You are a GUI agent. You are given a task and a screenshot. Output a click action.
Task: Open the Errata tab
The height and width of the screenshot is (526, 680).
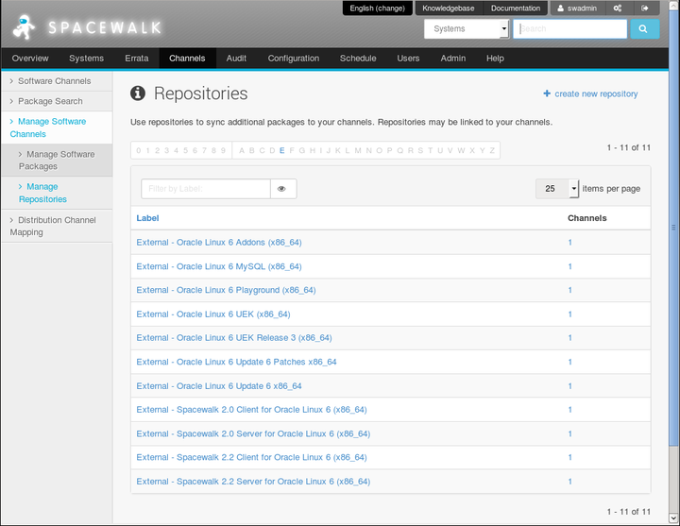(x=137, y=59)
